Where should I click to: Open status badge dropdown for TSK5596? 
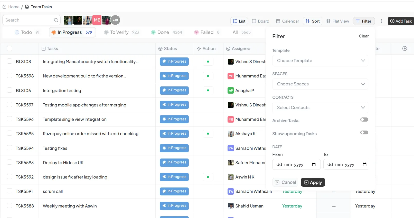tap(174, 119)
